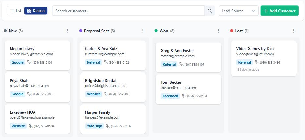Click email ruiz.family@example.com
The height and width of the screenshot is (140, 305).
105,54
